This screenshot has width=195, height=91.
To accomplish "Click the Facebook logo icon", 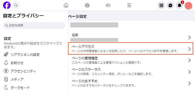I will click(x=7, y=5).
